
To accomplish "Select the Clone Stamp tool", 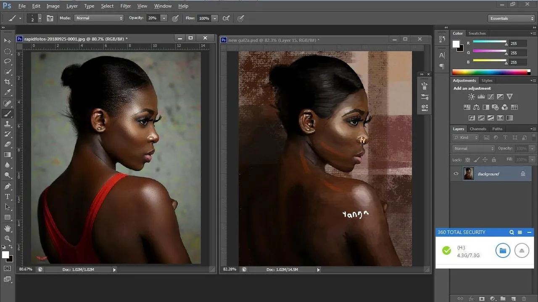I will pyautogui.click(x=8, y=124).
